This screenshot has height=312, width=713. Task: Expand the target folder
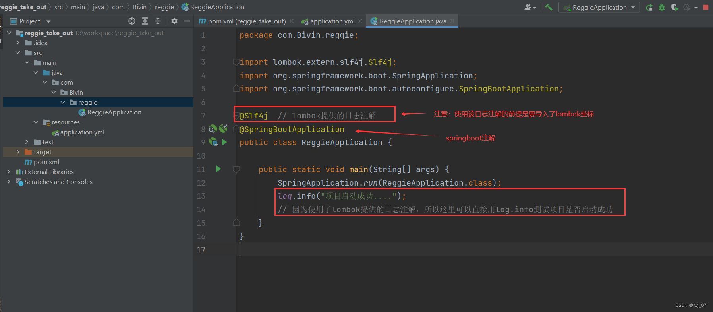pyautogui.click(x=18, y=152)
